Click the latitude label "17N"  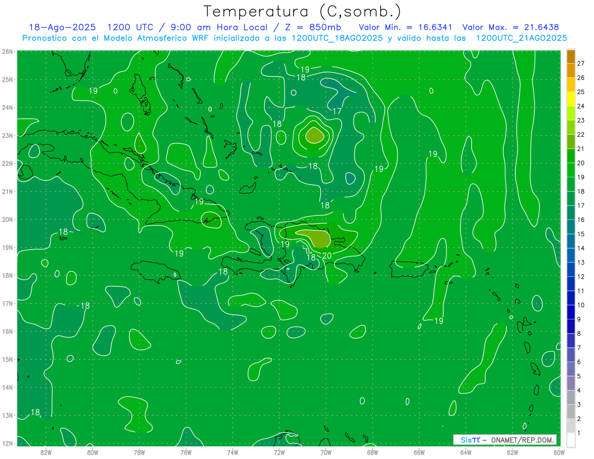click(7, 303)
